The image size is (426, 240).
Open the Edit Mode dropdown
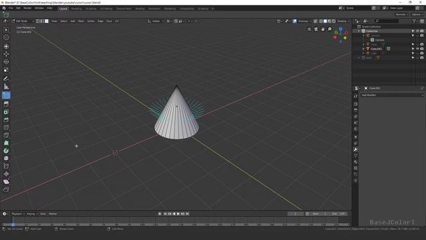click(x=23, y=21)
